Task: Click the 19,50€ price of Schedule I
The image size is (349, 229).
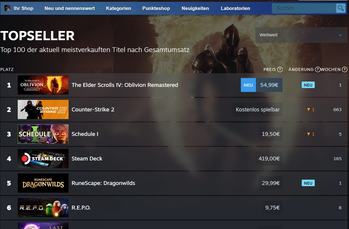Action: [x=271, y=134]
